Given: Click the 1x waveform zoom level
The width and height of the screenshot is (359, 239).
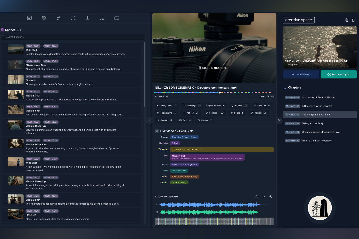Looking at the screenshot, I should [x=264, y=197].
